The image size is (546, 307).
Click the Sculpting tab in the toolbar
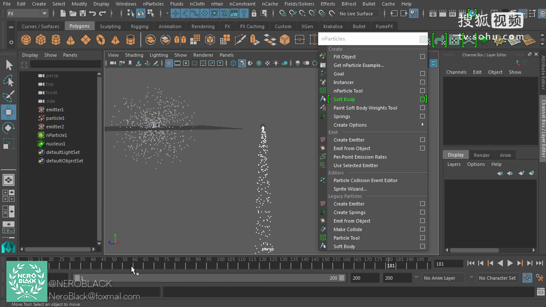[x=110, y=26]
